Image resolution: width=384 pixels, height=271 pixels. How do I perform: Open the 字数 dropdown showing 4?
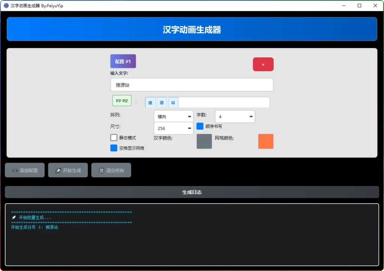point(235,116)
